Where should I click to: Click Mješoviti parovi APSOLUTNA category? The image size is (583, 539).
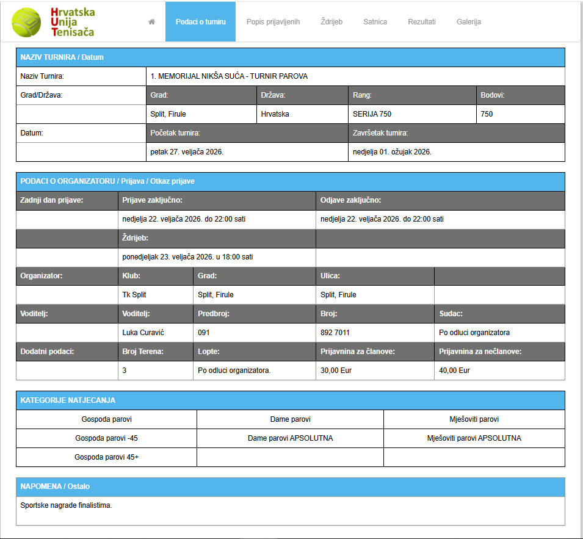[474, 438]
